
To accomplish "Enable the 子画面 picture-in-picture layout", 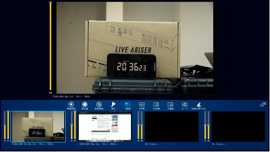I will click(x=171, y=104).
